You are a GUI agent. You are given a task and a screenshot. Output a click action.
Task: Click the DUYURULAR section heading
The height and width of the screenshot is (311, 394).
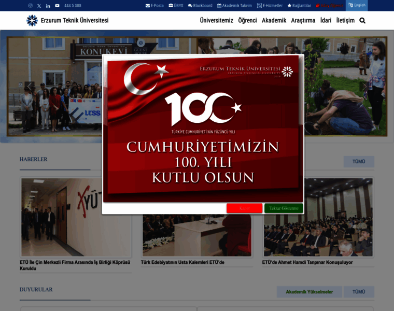click(x=36, y=290)
